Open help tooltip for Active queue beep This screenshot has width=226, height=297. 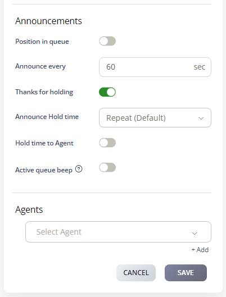click(79, 169)
